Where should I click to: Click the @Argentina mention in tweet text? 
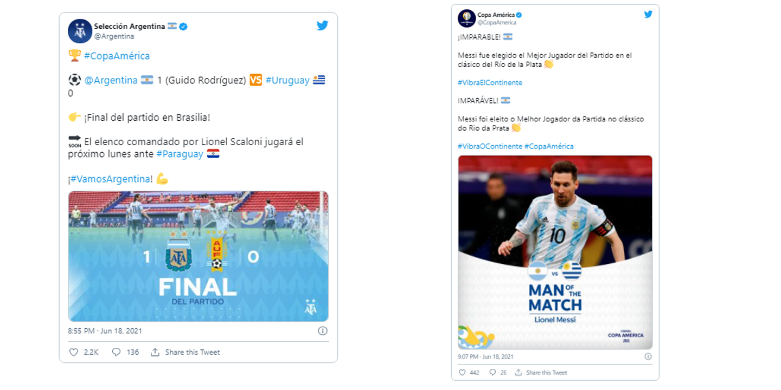(111, 80)
